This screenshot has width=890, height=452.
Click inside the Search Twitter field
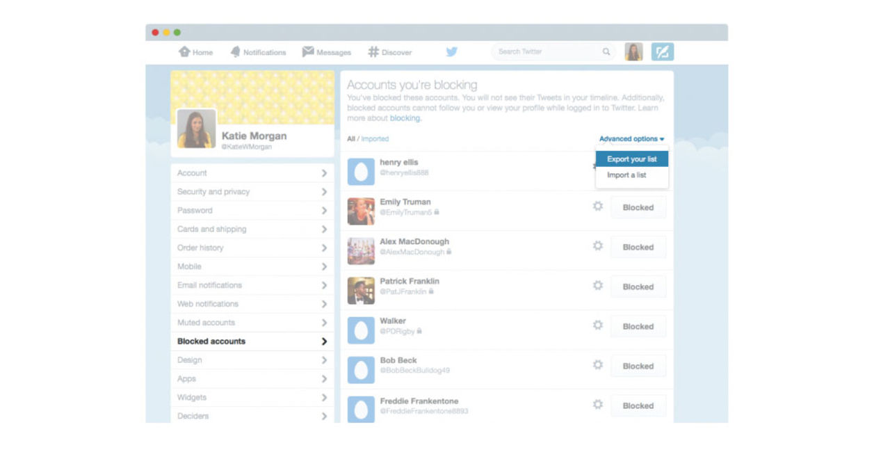tap(546, 52)
